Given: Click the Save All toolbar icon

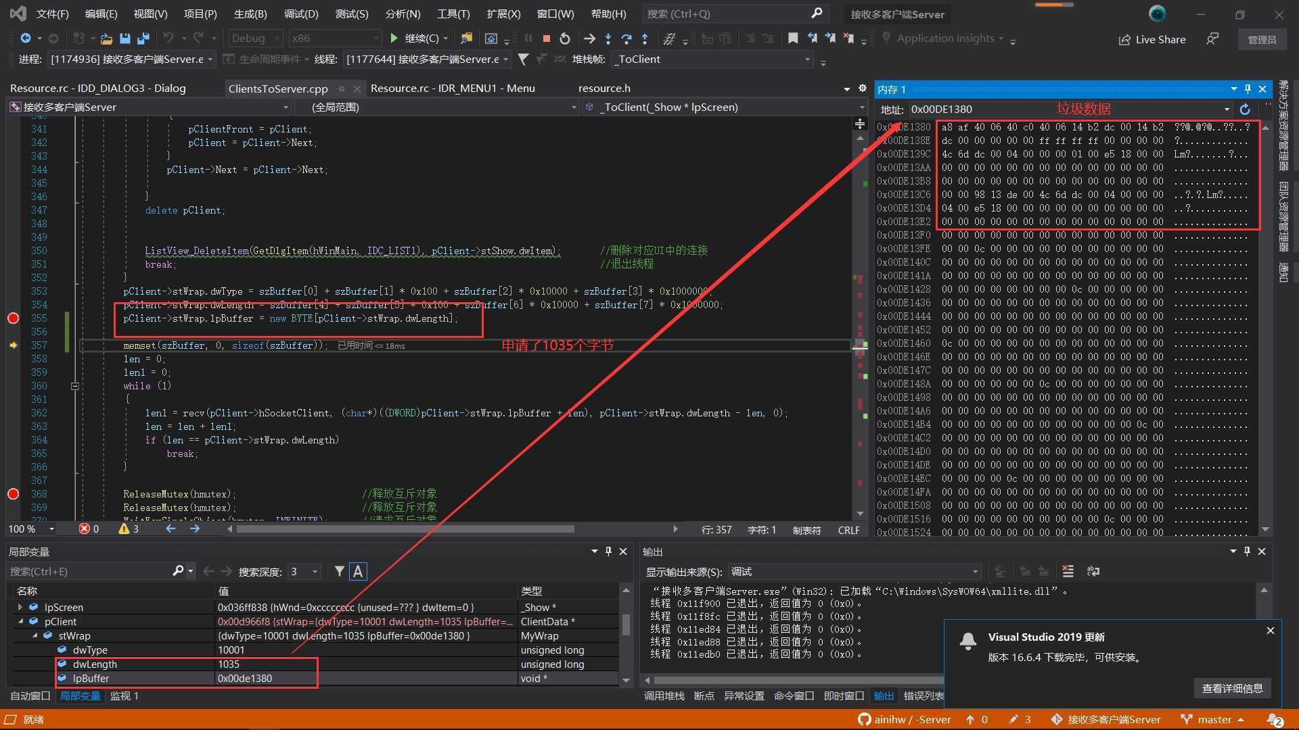Looking at the screenshot, I should coord(143,39).
